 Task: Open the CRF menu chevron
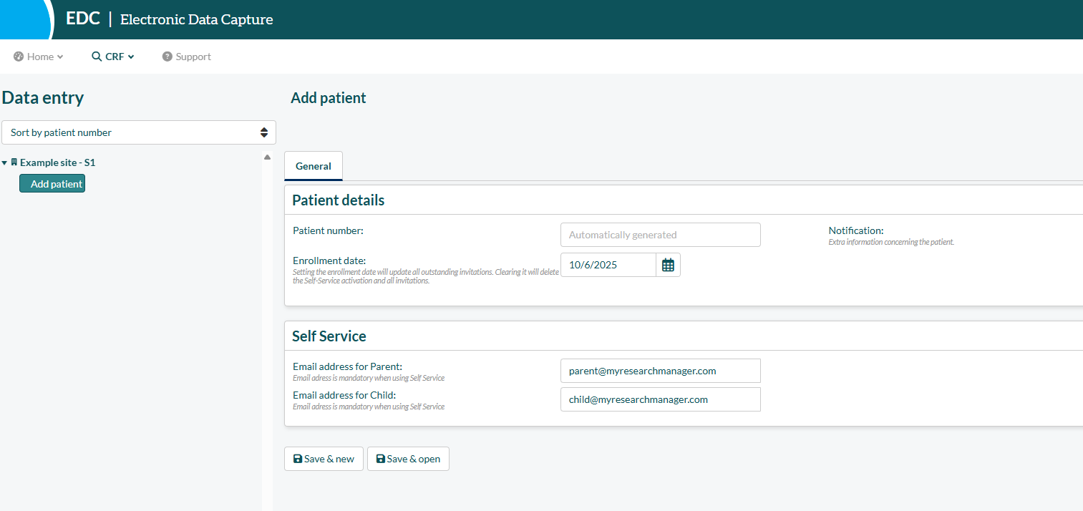point(131,57)
